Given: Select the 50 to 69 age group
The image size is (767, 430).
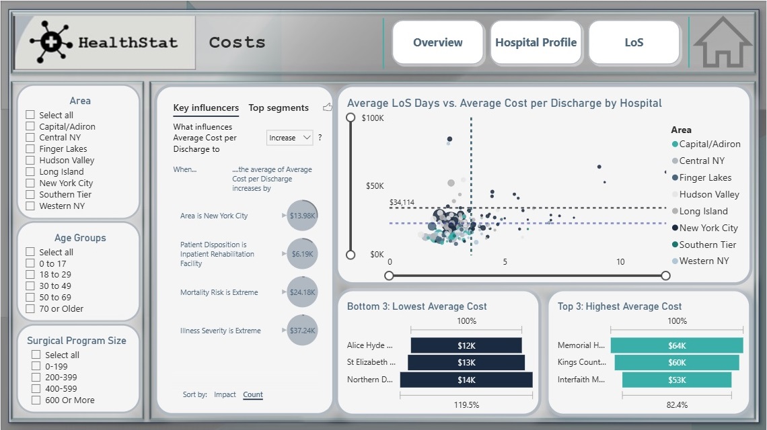Looking at the screenshot, I should (x=30, y=297).
